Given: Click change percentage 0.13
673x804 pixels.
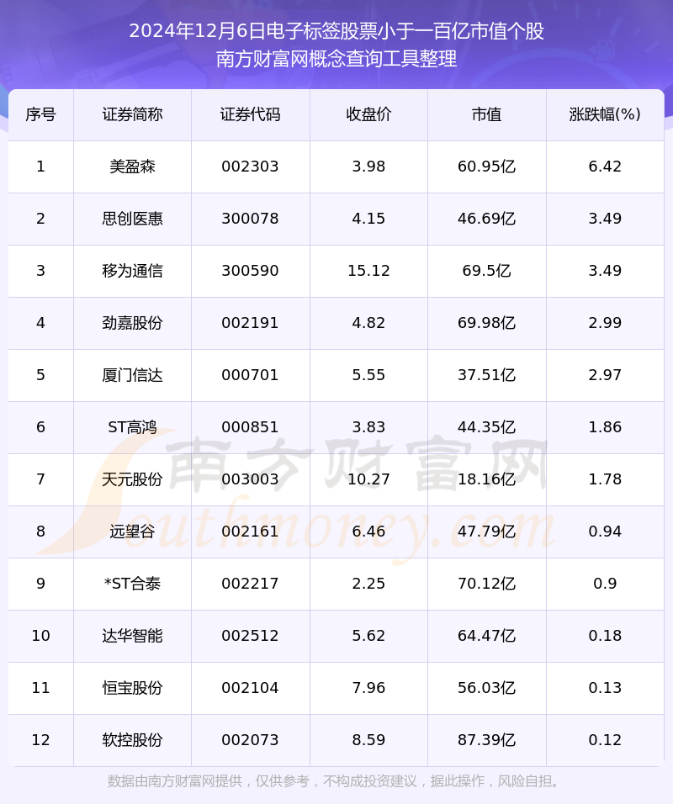Looking at the screenshot, I should (606, 688).
